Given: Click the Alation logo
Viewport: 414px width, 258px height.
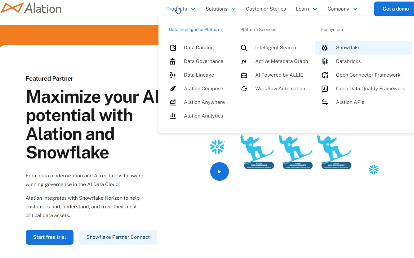Looking at the screenshot, I should click(31, 8).
